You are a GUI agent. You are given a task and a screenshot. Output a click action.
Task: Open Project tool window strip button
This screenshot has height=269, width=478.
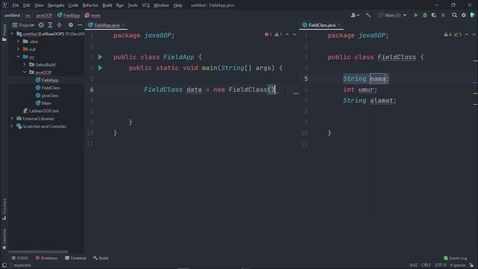4,33
